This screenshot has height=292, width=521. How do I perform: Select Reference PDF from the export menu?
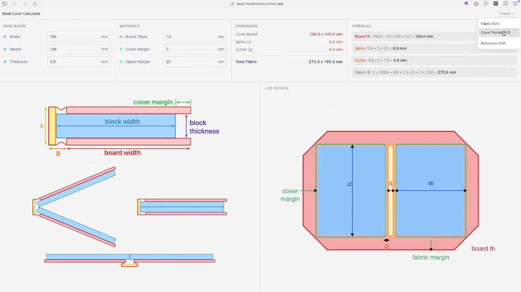tap(493, 43)
